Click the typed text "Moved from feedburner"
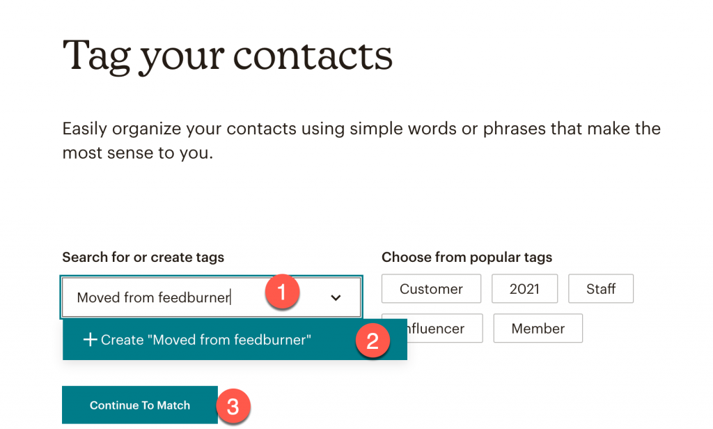The image size is (713, 429). tap(154, 297)
